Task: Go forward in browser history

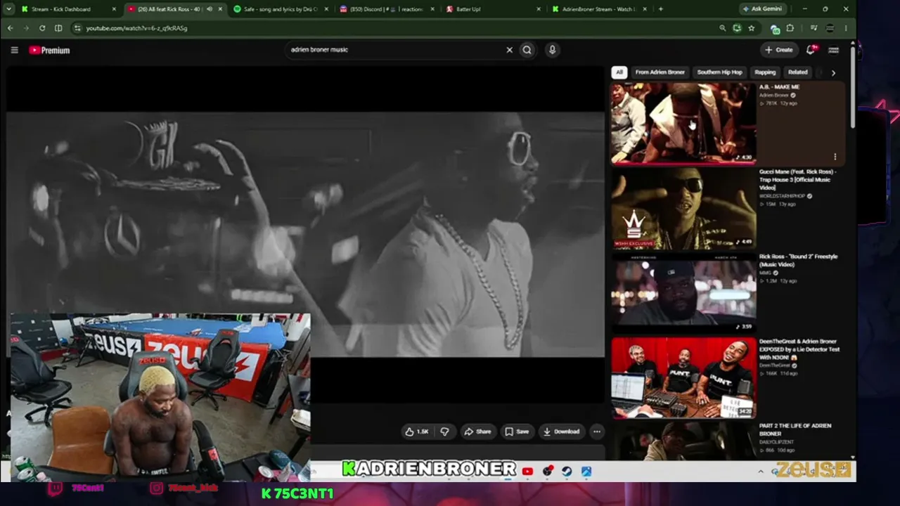Action: click(x=26, y=28)
